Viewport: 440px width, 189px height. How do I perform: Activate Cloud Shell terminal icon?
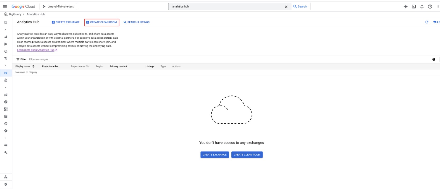click(414, 7)
